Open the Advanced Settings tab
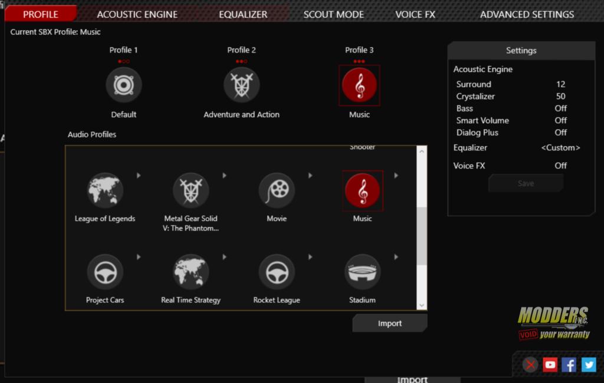 (x=527, y=14)
